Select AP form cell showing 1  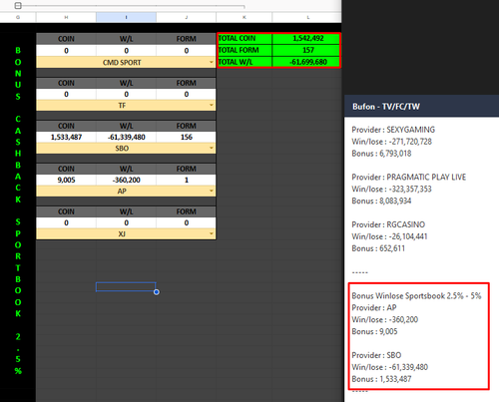(187, 180)
